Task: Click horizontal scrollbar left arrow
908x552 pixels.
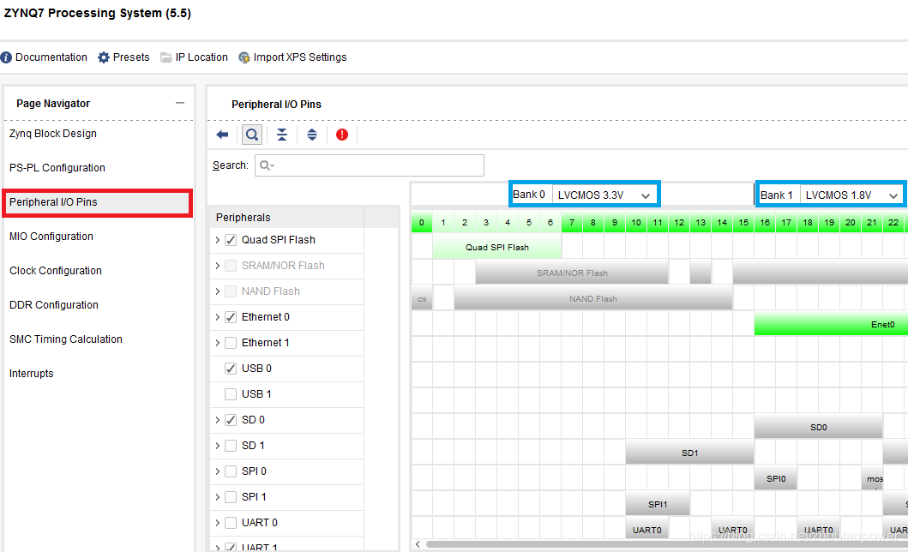Action: click(418, 544)
